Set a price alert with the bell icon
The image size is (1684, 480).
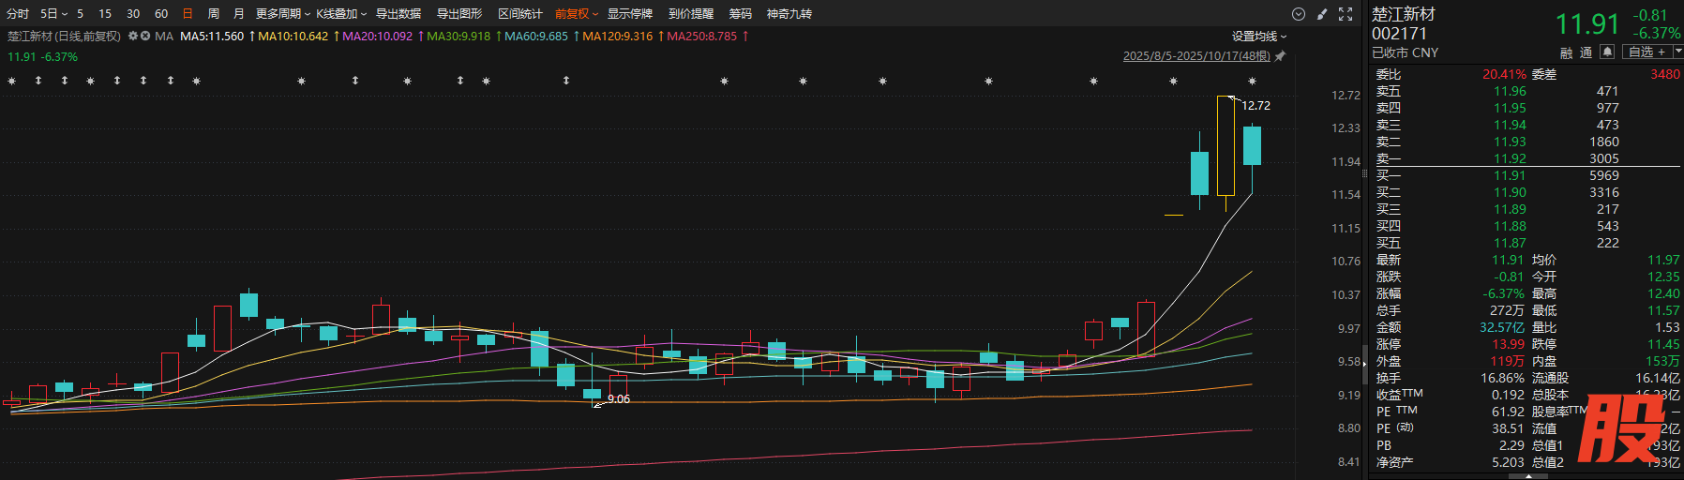point(1607,52)
